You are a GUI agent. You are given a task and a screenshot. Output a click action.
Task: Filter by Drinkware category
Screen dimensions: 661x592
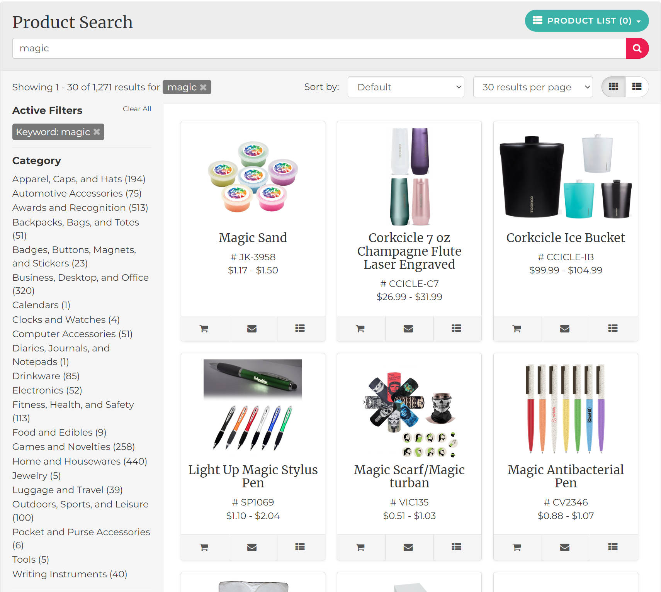point(46,376)
